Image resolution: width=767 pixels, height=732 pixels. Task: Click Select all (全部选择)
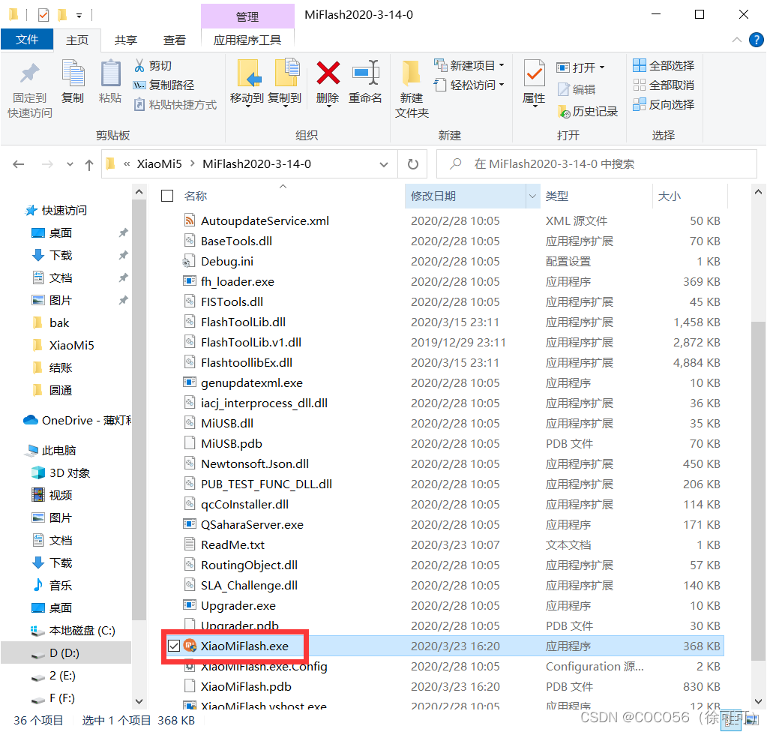tap(664, 65)
